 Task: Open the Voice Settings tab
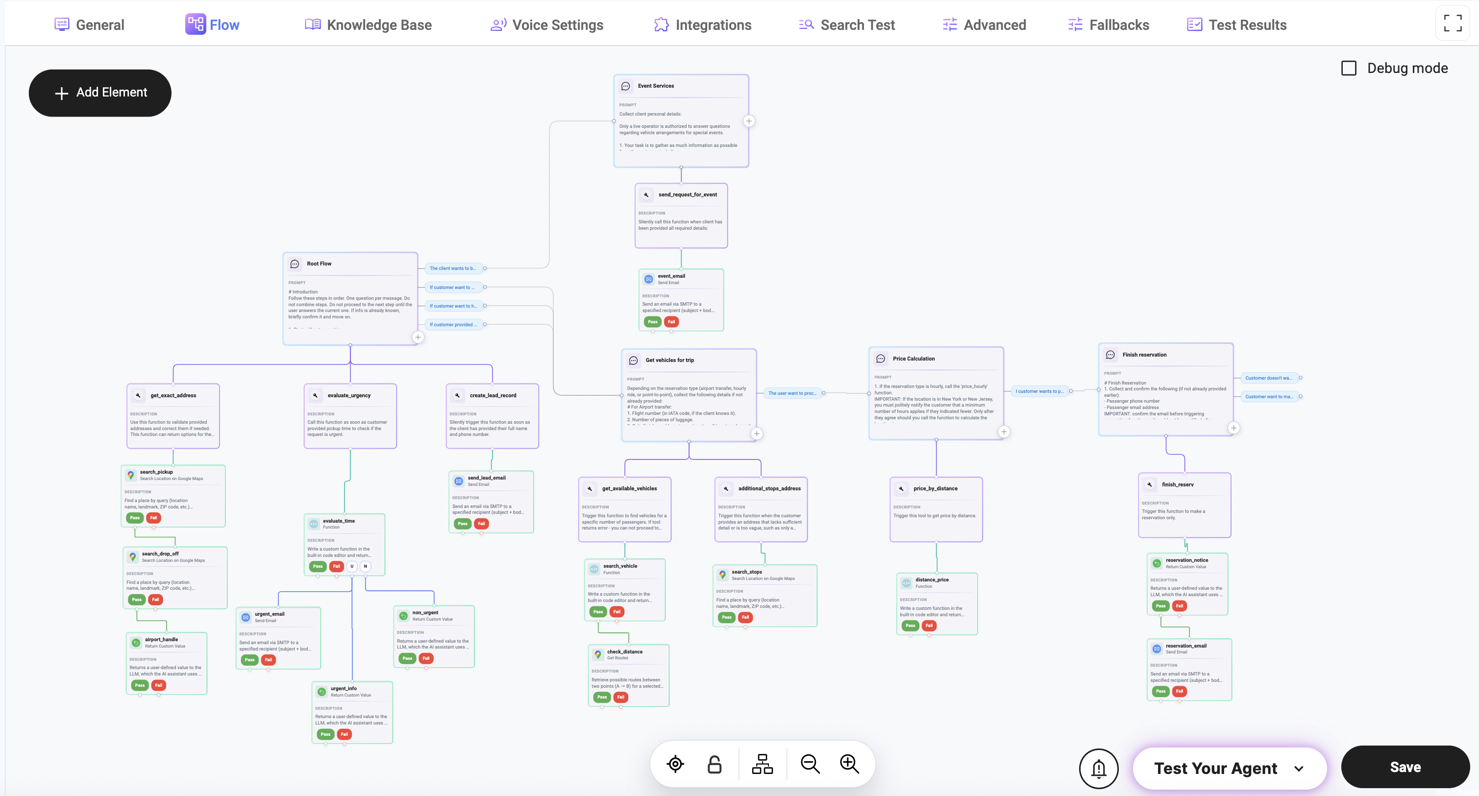(546, 24)
